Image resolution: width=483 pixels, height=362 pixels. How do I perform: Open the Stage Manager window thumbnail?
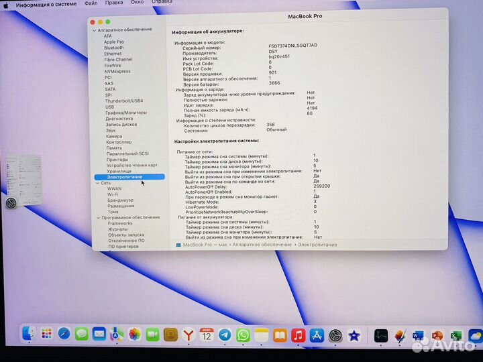[x=24, y=180]
